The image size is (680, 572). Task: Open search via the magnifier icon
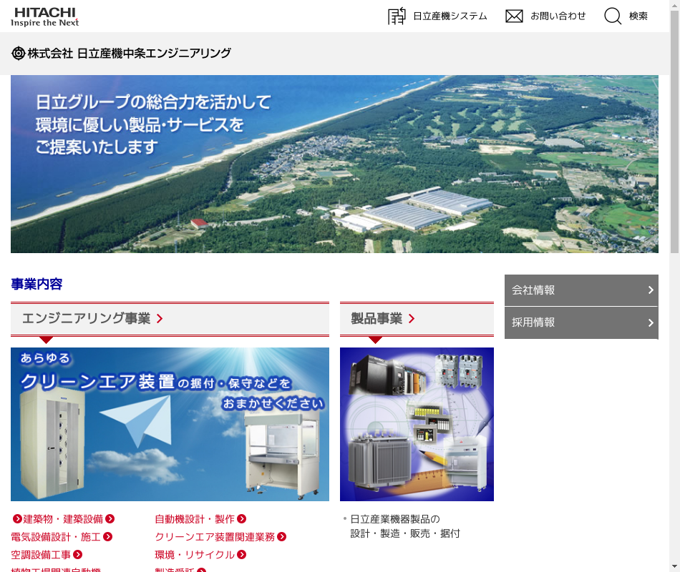click(613, 16)
